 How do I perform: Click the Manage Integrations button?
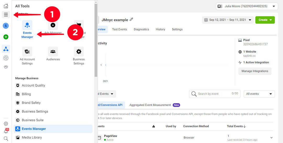coord(255,71)
